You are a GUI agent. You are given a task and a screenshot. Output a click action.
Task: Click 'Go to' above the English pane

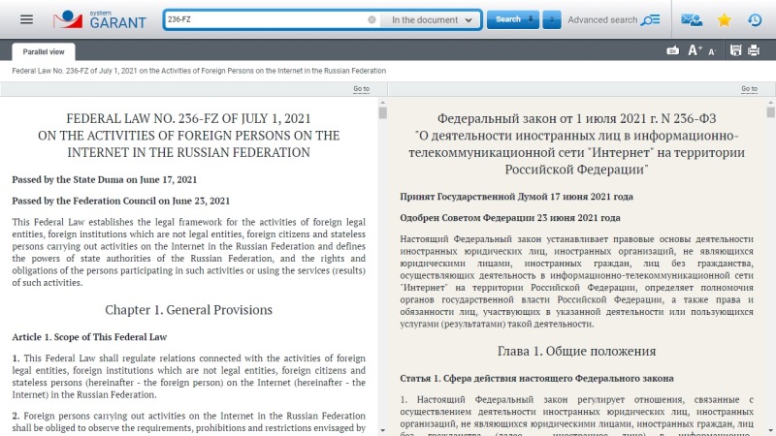coord(361,89)
